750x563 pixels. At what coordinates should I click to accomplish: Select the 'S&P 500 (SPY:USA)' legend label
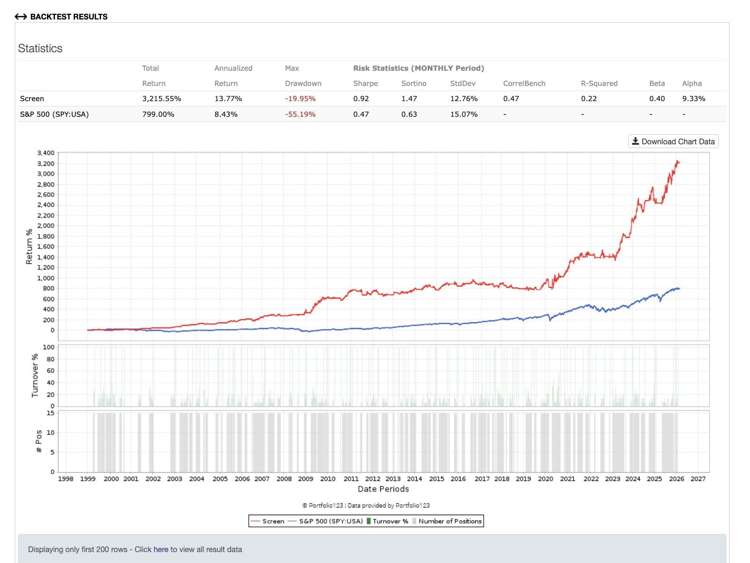pyautogui.click(x=331, y=521)
